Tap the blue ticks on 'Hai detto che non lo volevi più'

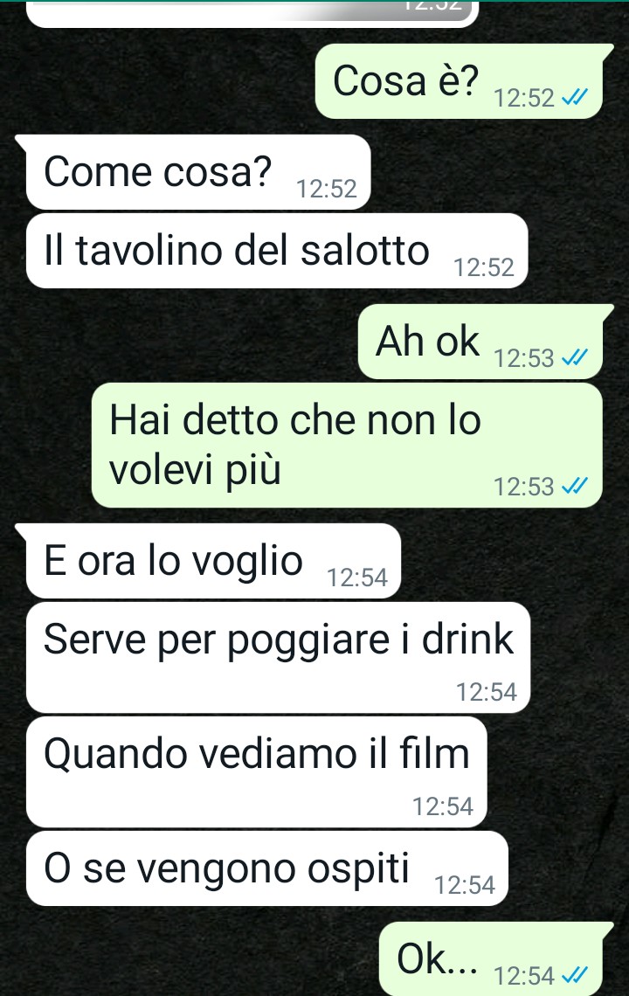pos(575,487)
